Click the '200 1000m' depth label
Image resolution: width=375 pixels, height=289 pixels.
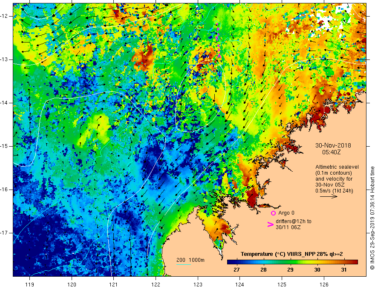click(190, 260)
